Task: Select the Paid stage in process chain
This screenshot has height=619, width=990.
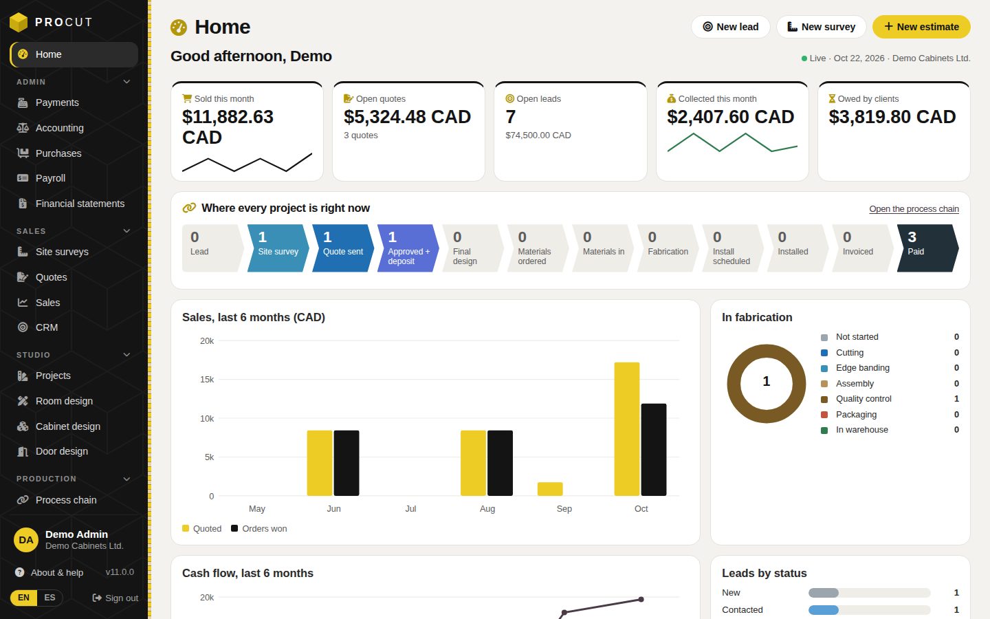Action: (x=927, y=248)
